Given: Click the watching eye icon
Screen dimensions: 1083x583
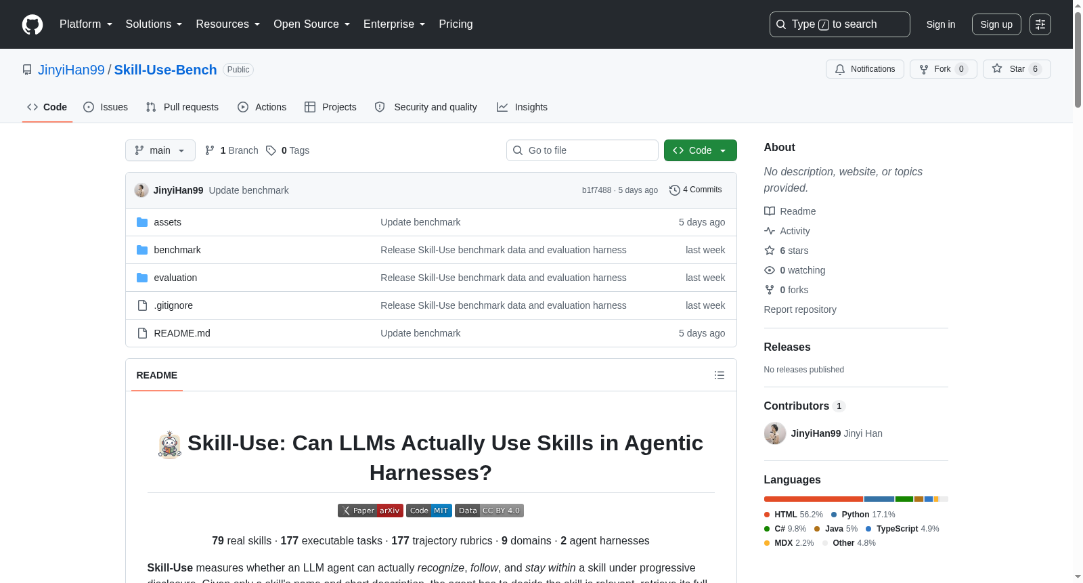Looking at the screenshot, I should pos(770,270).
